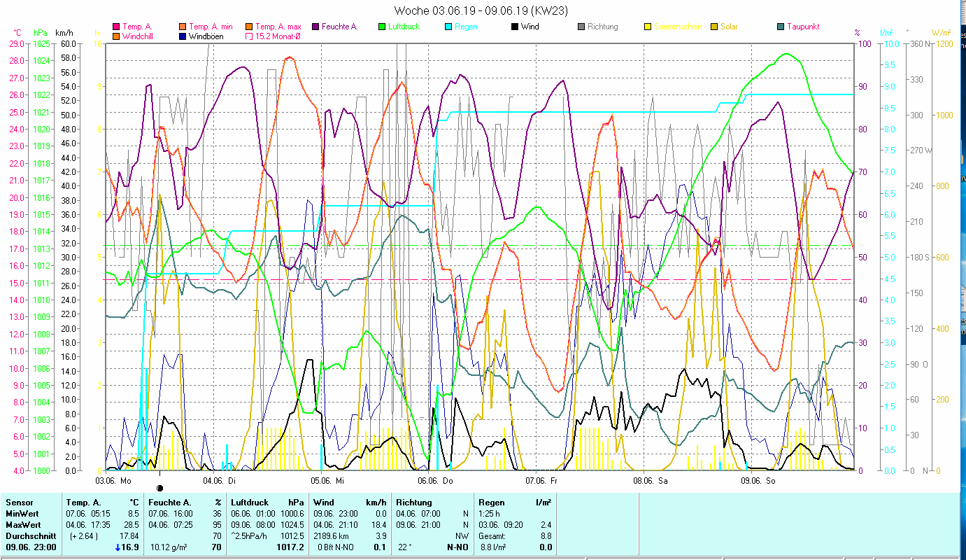The image size is (966, 560).
Task: Click the 09.06. So date label
Action: 758,481
